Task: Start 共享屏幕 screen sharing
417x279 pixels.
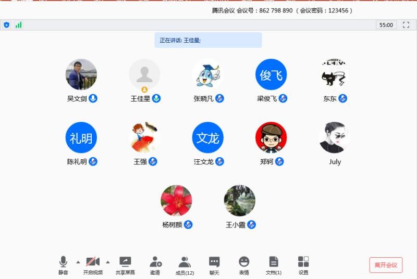Action: point(125,262)
